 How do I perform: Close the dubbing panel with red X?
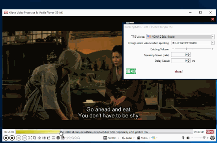(x=213, y=19)
